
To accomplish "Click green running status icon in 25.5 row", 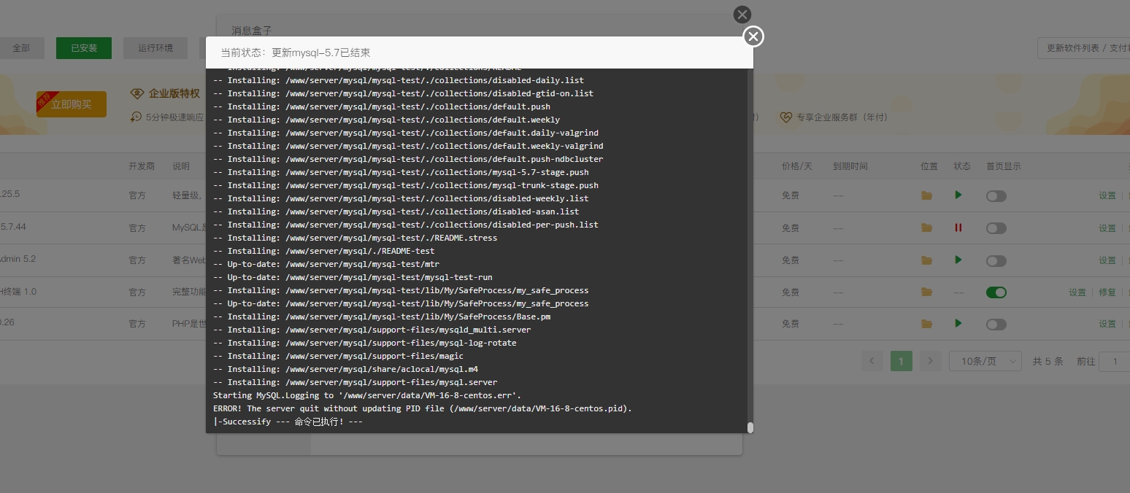I will click(958, 195).
